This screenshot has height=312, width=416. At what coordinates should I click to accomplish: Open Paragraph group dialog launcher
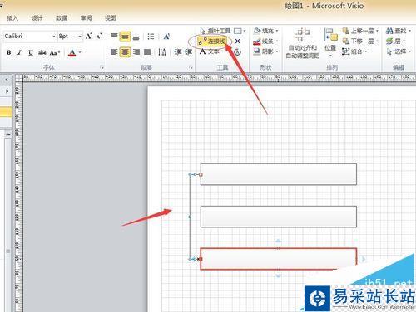coord(191,67)
